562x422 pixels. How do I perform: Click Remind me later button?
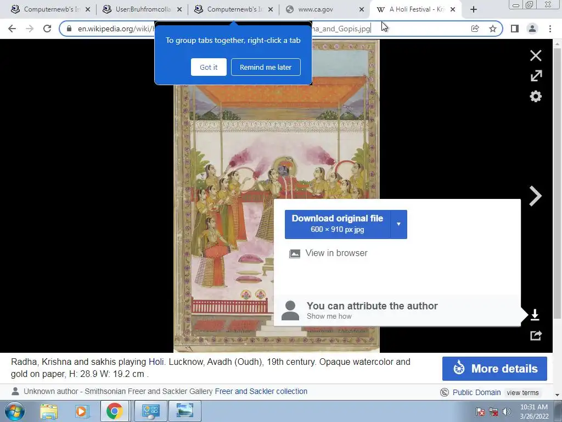pyautogui.click(x=266, y=67)
